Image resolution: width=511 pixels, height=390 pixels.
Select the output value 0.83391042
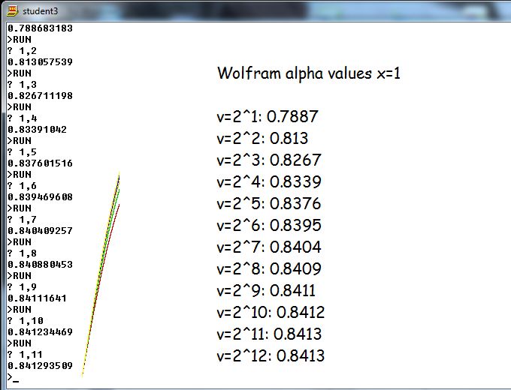[x=37, y=130]
